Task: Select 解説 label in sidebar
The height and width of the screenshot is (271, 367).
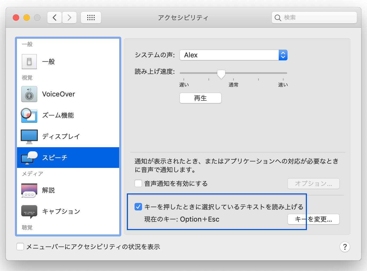Action: tap(48, 190)
